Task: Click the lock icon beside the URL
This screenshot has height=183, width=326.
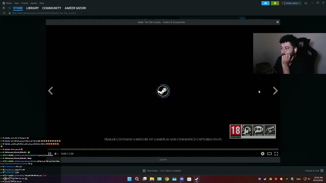Action: click(x=9, y=13)
